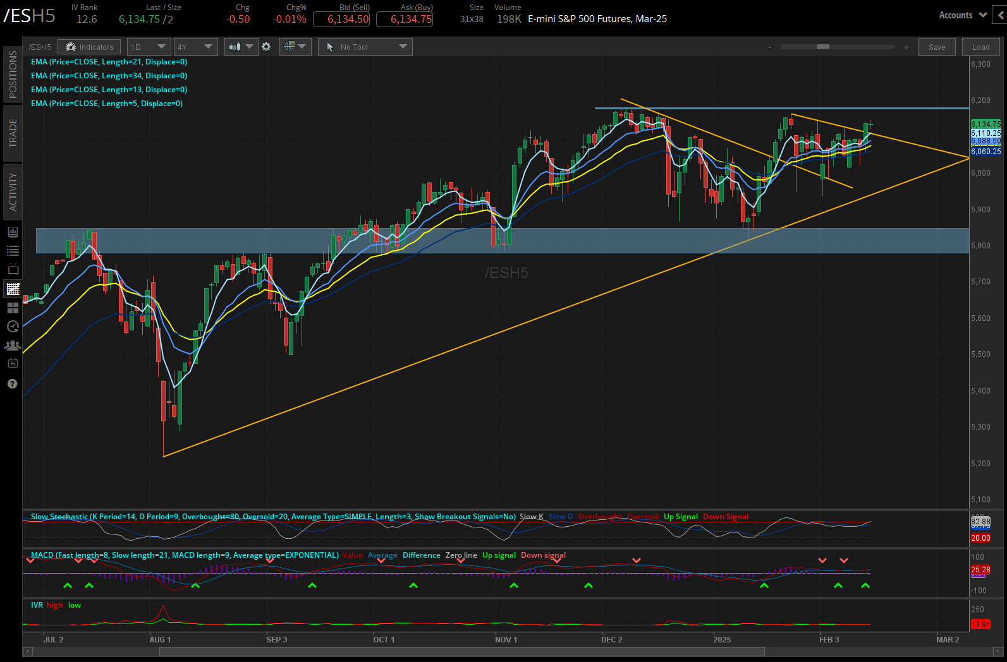Image resolution: width=1007 pixels, height=662 pixels.
Task: Click the Bid (Sell) 6,134.50 price box
Action: 342,19
